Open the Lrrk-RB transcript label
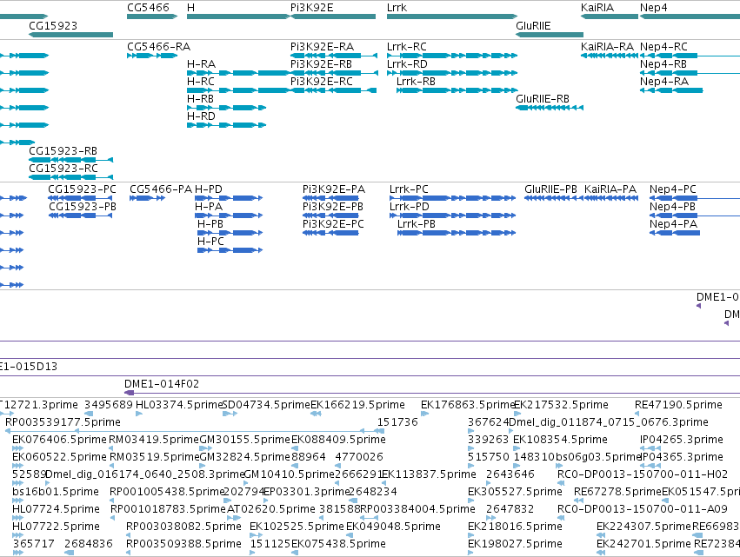Viewport: 740px width, 557px height. point(416,82)
